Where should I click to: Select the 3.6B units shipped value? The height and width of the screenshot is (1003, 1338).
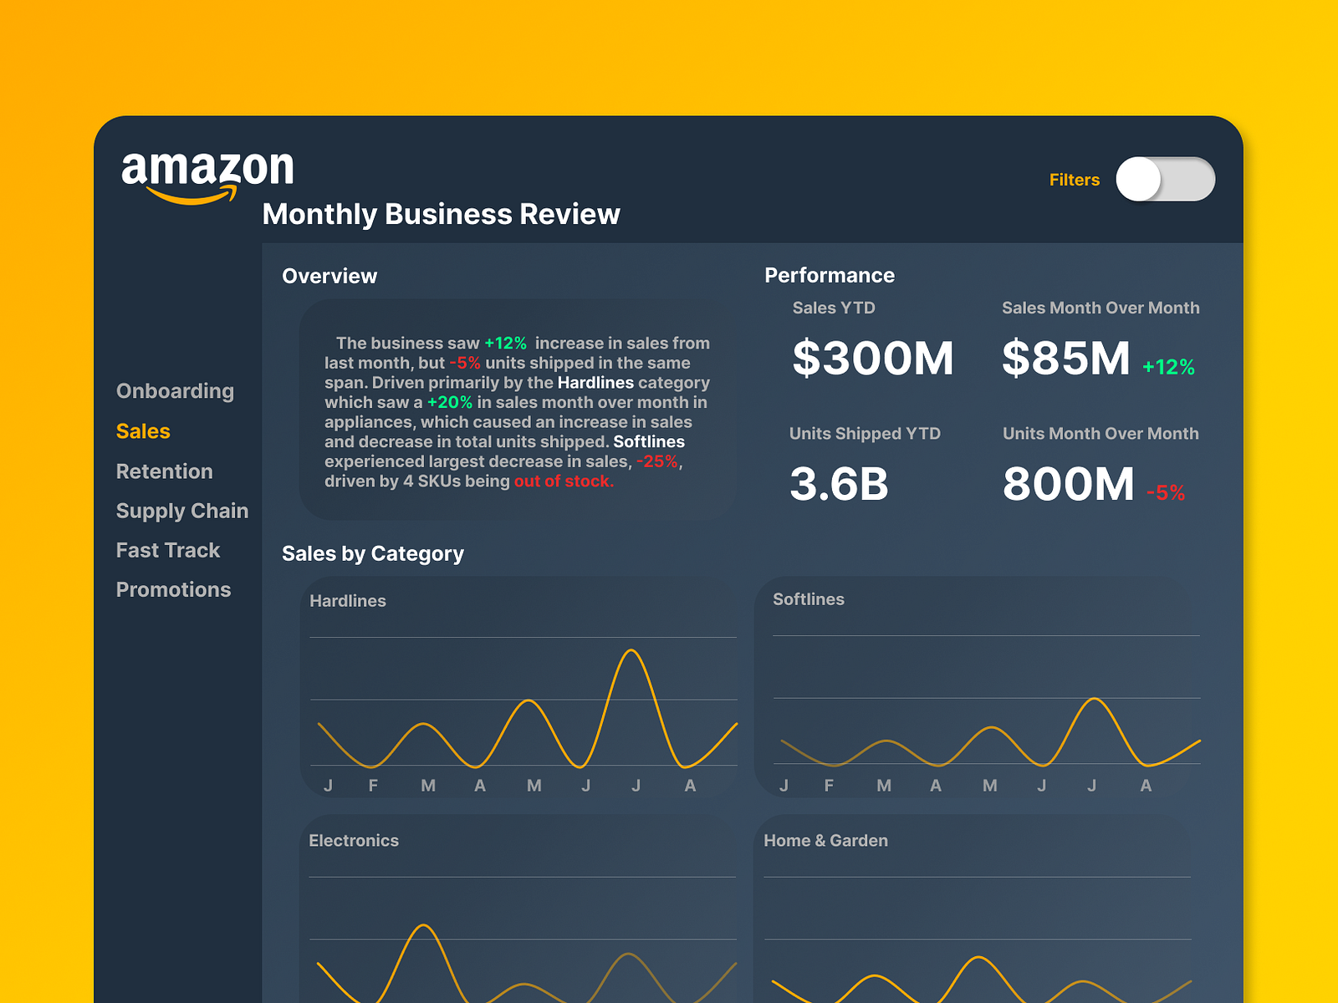point(839,484)
